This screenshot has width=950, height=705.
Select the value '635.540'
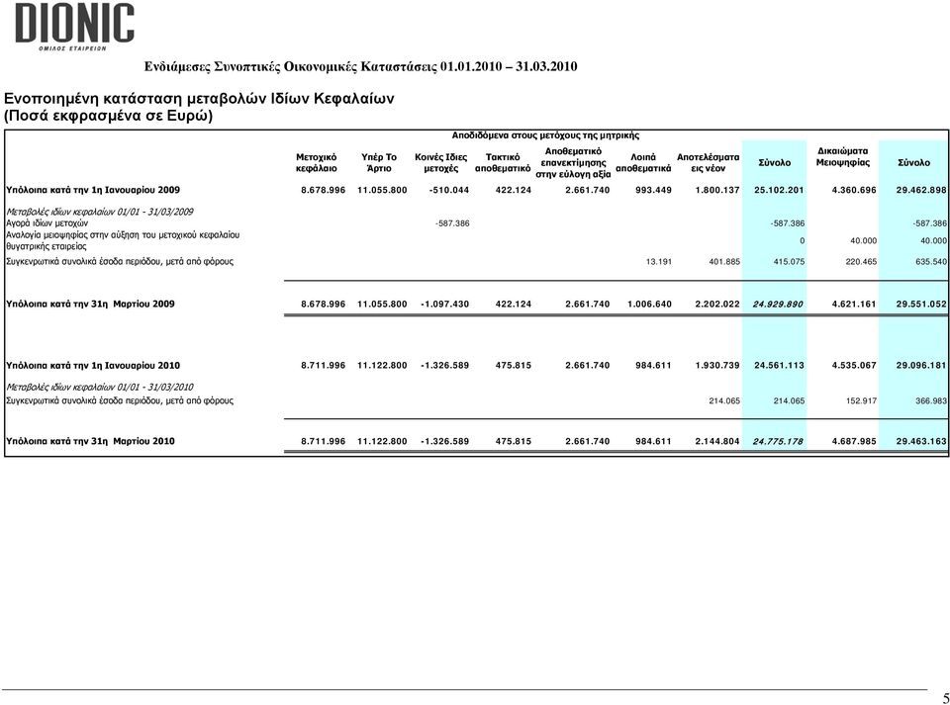coord(931,262)
